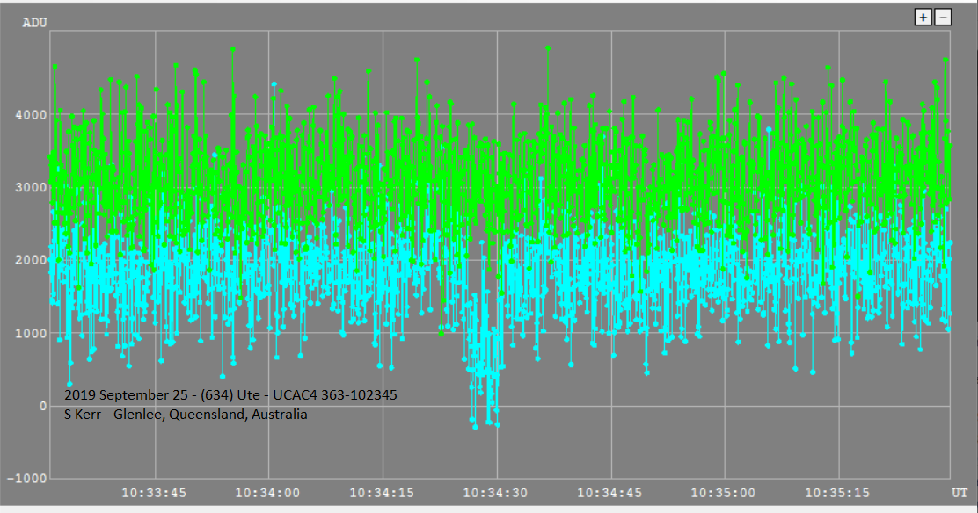Click the 10:33:45 time label
Image resolution: width=978 pixels, height=513 pixels.
(154, 493)
